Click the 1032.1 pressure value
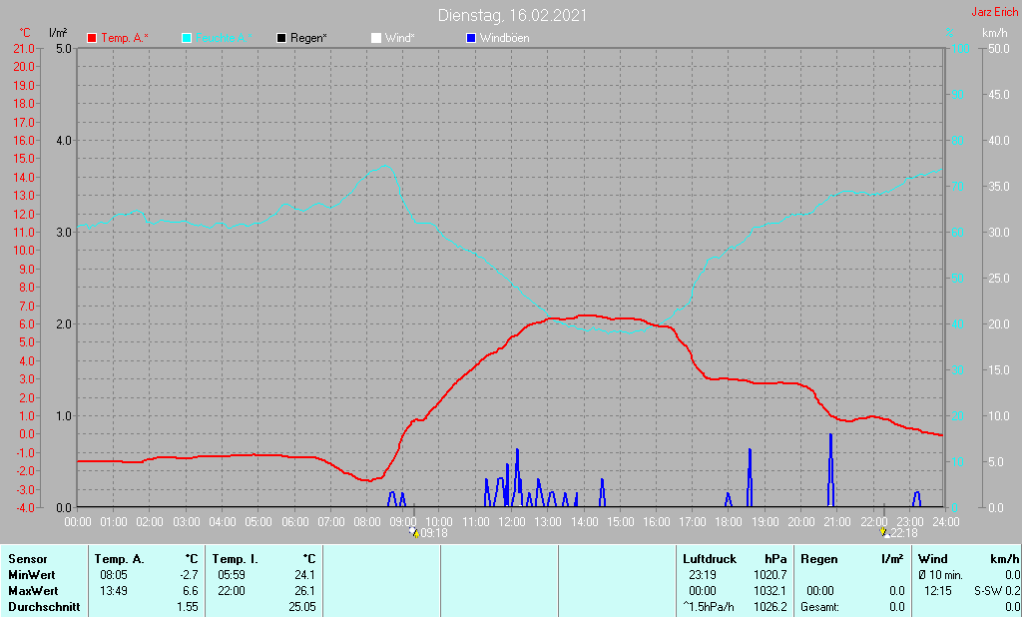The width and height of the screenshot is (1022, 617). coord(770,591)
